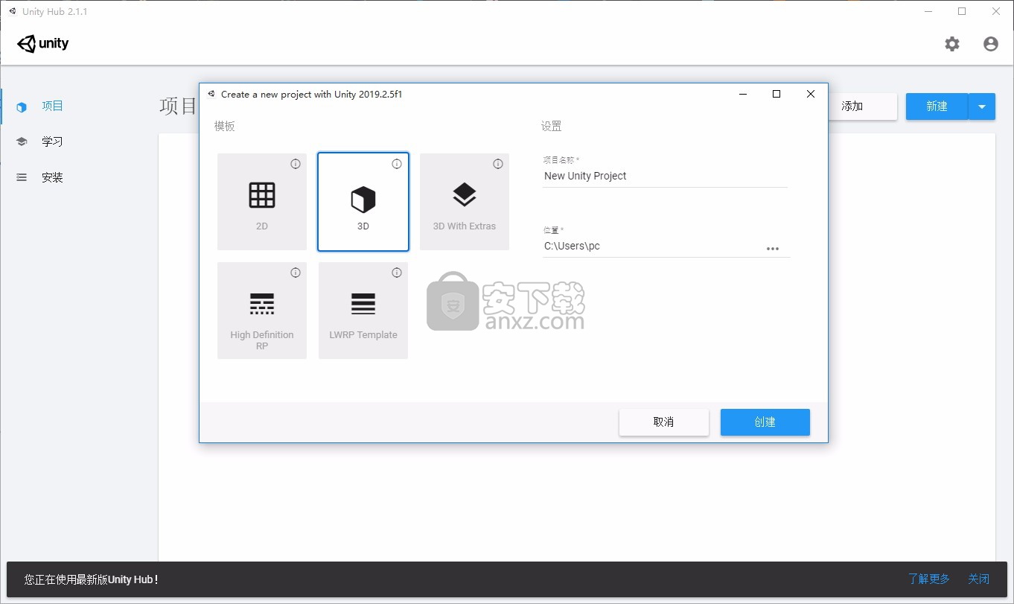Expand the 新建 version dropdown arrow
1014x604 pixels.
(982, 107)
